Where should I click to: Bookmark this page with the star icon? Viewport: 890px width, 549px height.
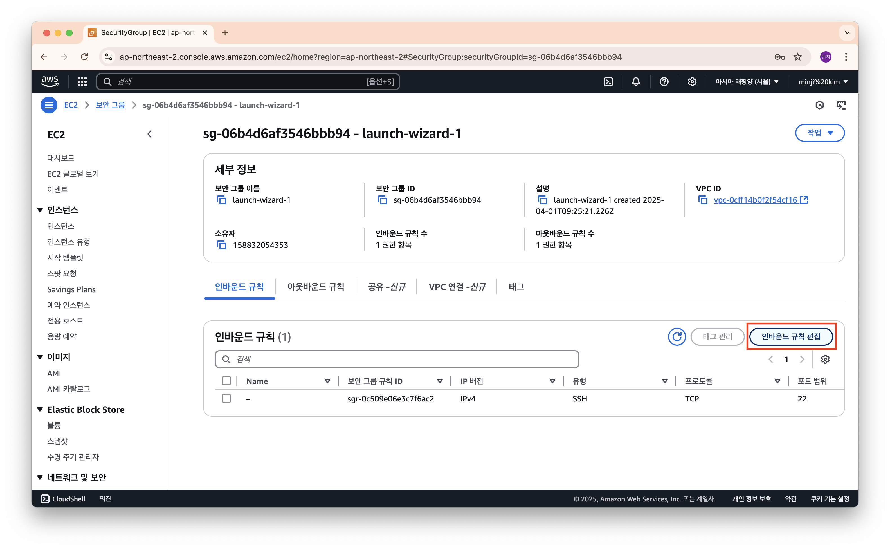click(797, 57)
